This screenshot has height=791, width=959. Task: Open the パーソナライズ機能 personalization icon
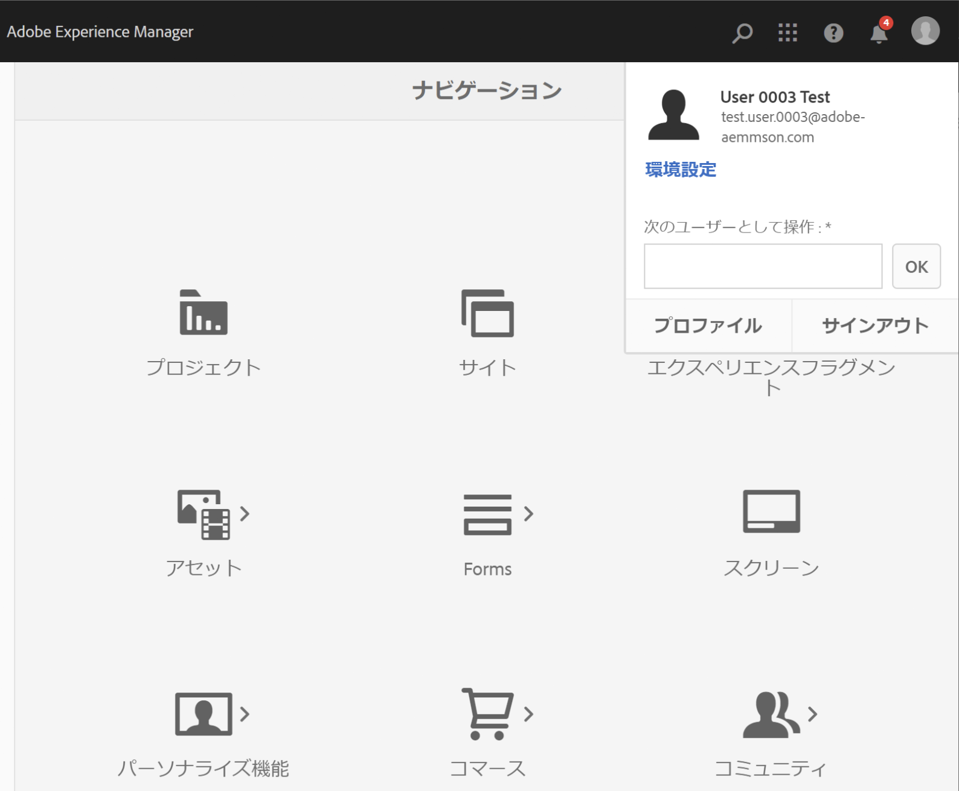coord(204,714)
